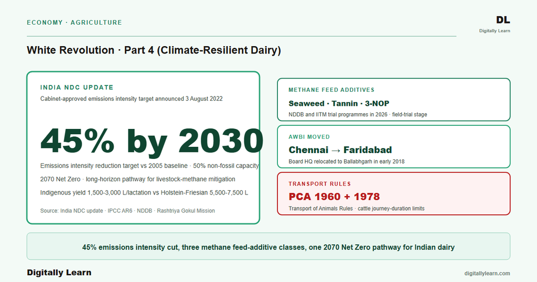Click the 'Digitally Learn' footer brand
The width and height of the screenshot is (537, 282).
[x=59, y=273]
